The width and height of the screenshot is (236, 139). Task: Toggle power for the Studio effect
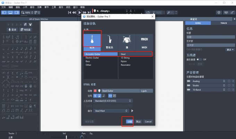(x=228, y=85)
